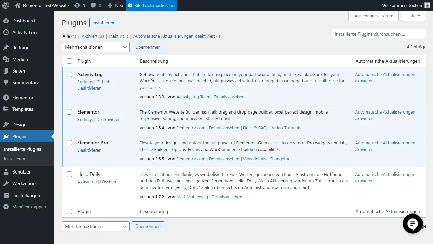Click the top Übernehmen button
Image resolution: width=433 pixels, height=244 pixels.
pos(148,47)
